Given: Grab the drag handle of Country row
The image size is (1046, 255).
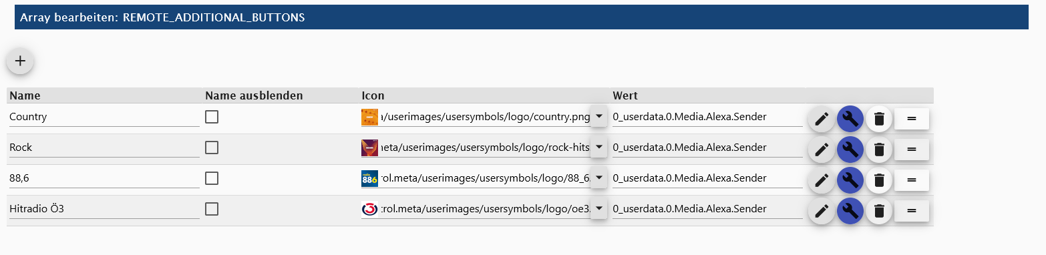Looking at the screenshot, I should [x=912, y=119].
